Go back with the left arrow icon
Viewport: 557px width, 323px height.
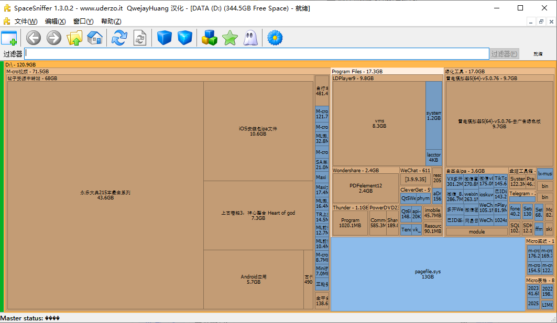pos(34,38)
